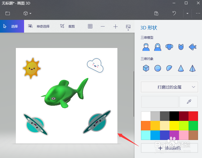
Task: Choose the dark red swatch
Action: (184, 116)
